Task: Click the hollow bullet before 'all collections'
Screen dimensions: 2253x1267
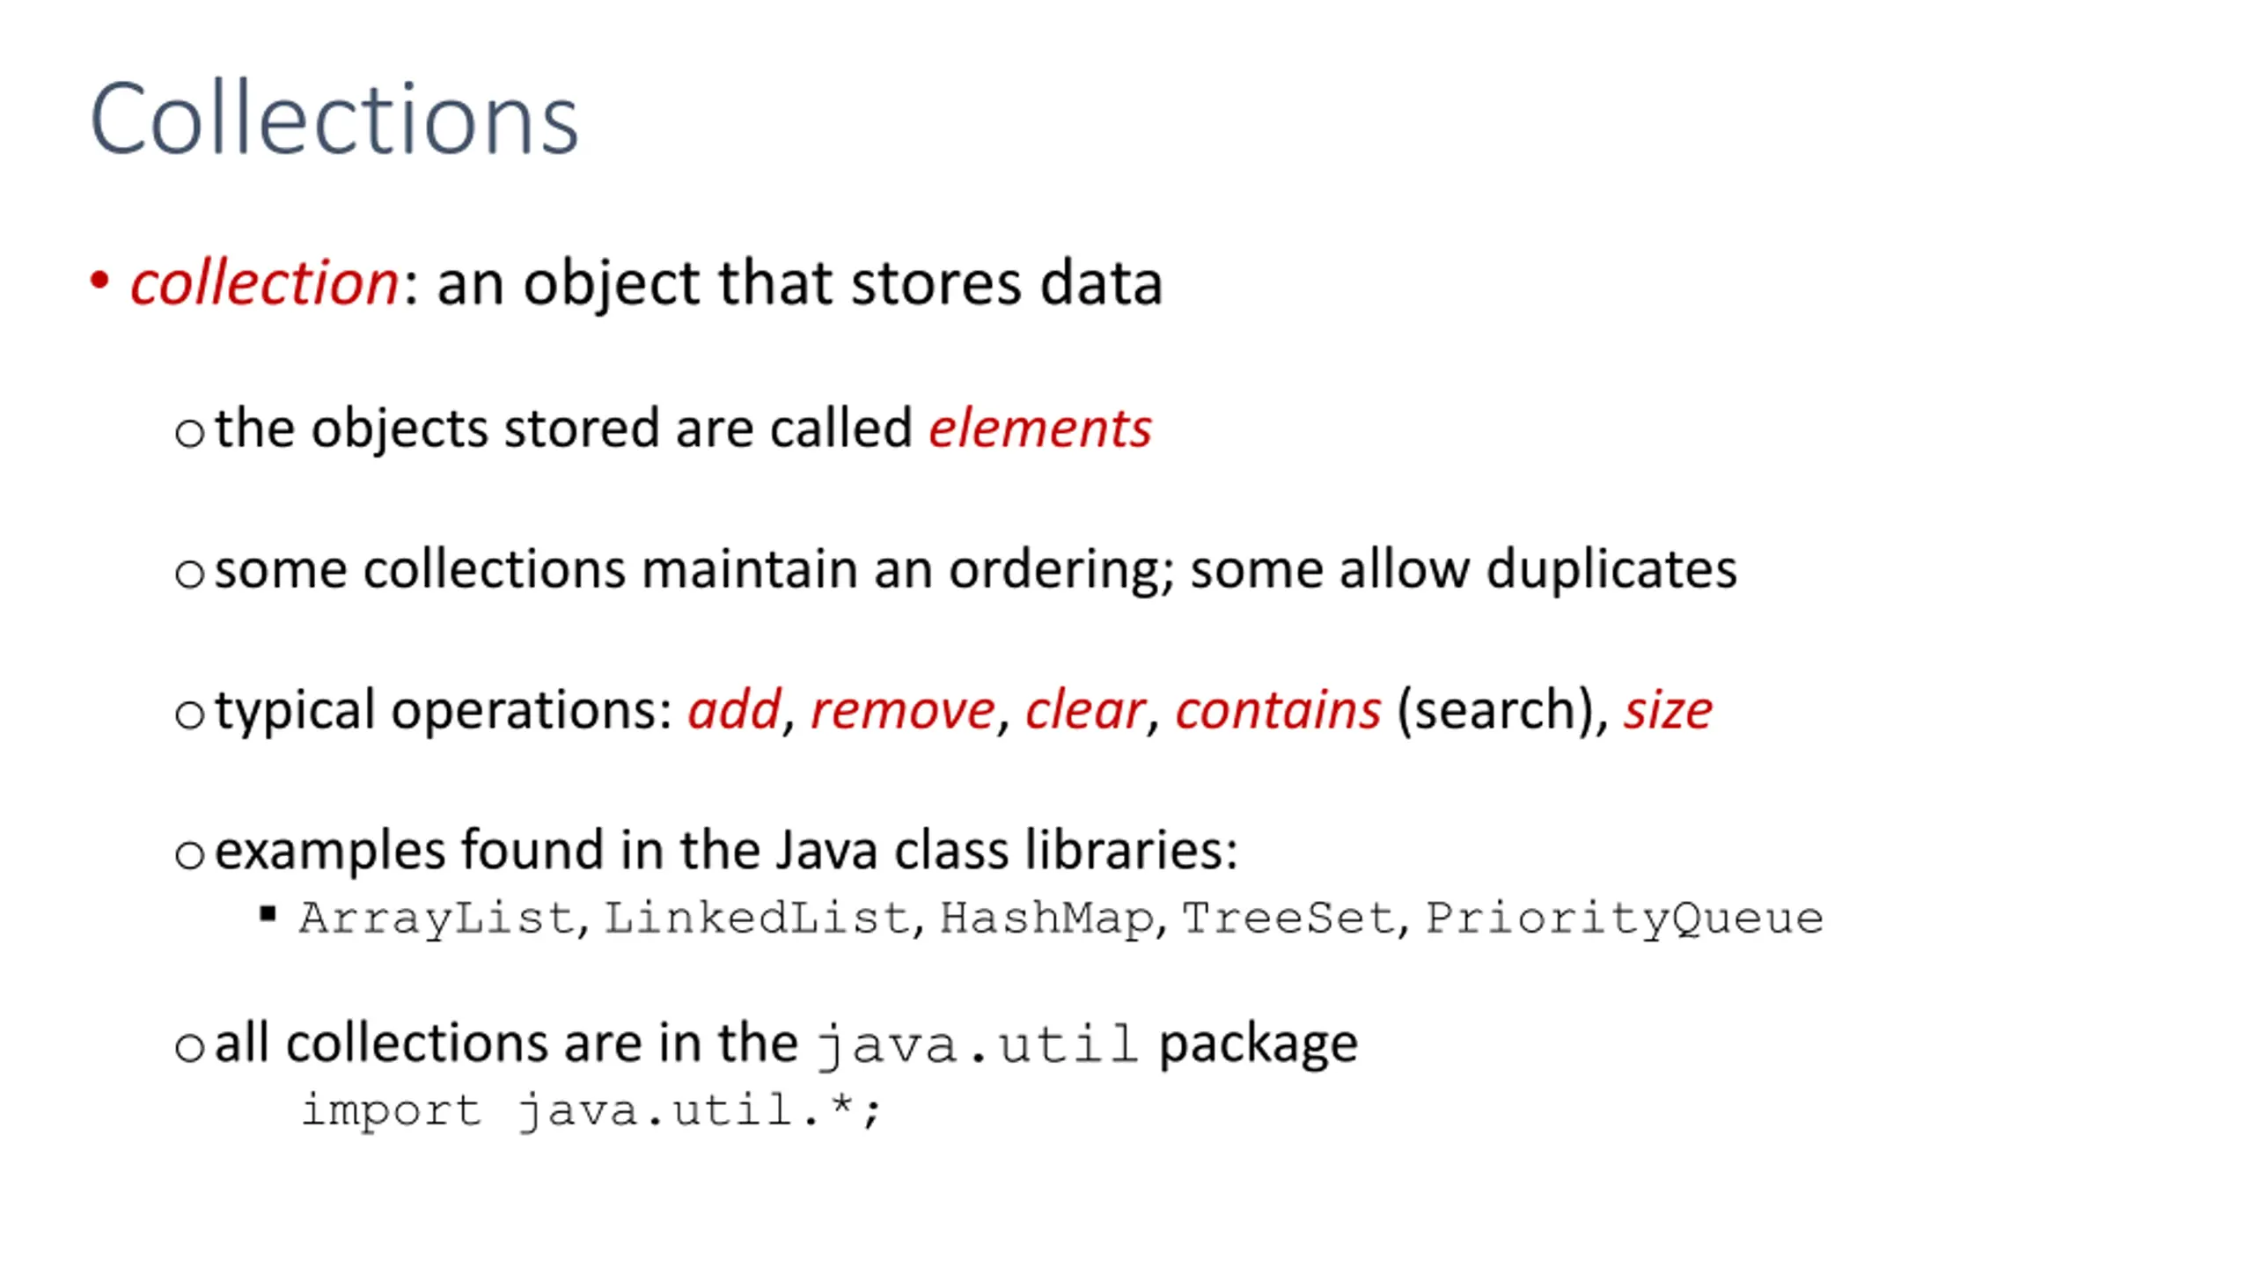Action: [189, 1047]
